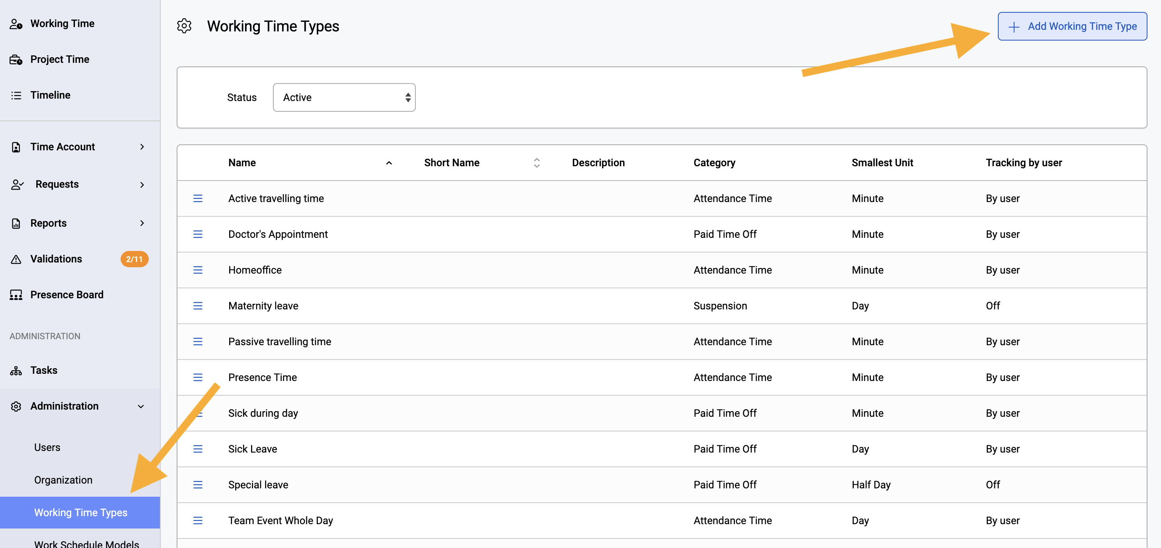The height and width of the screenshot is (548, 1161).
Task: Click the Tracking by user column header
Action: pyautogui.click(x=1024, y=163)
